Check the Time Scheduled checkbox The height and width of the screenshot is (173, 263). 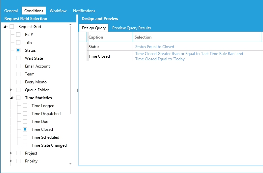point(25,137)
